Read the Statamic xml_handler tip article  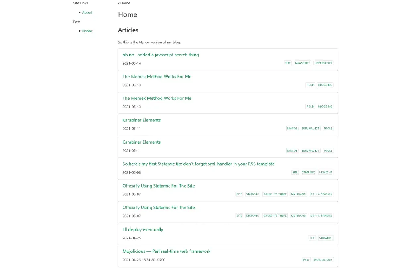(198, 164)
